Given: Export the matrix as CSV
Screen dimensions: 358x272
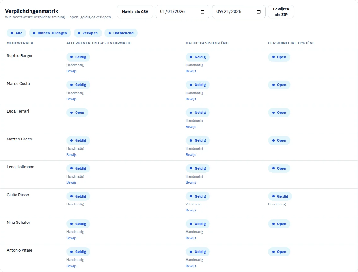Looking at the screenshot, I should coord(135,12).
